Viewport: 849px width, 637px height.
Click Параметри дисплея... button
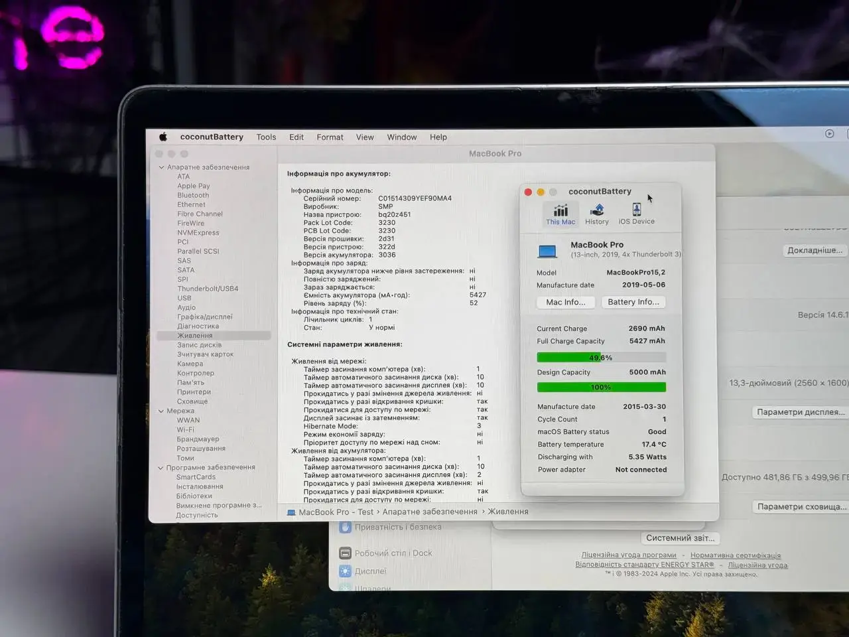(x=801, y=412)
